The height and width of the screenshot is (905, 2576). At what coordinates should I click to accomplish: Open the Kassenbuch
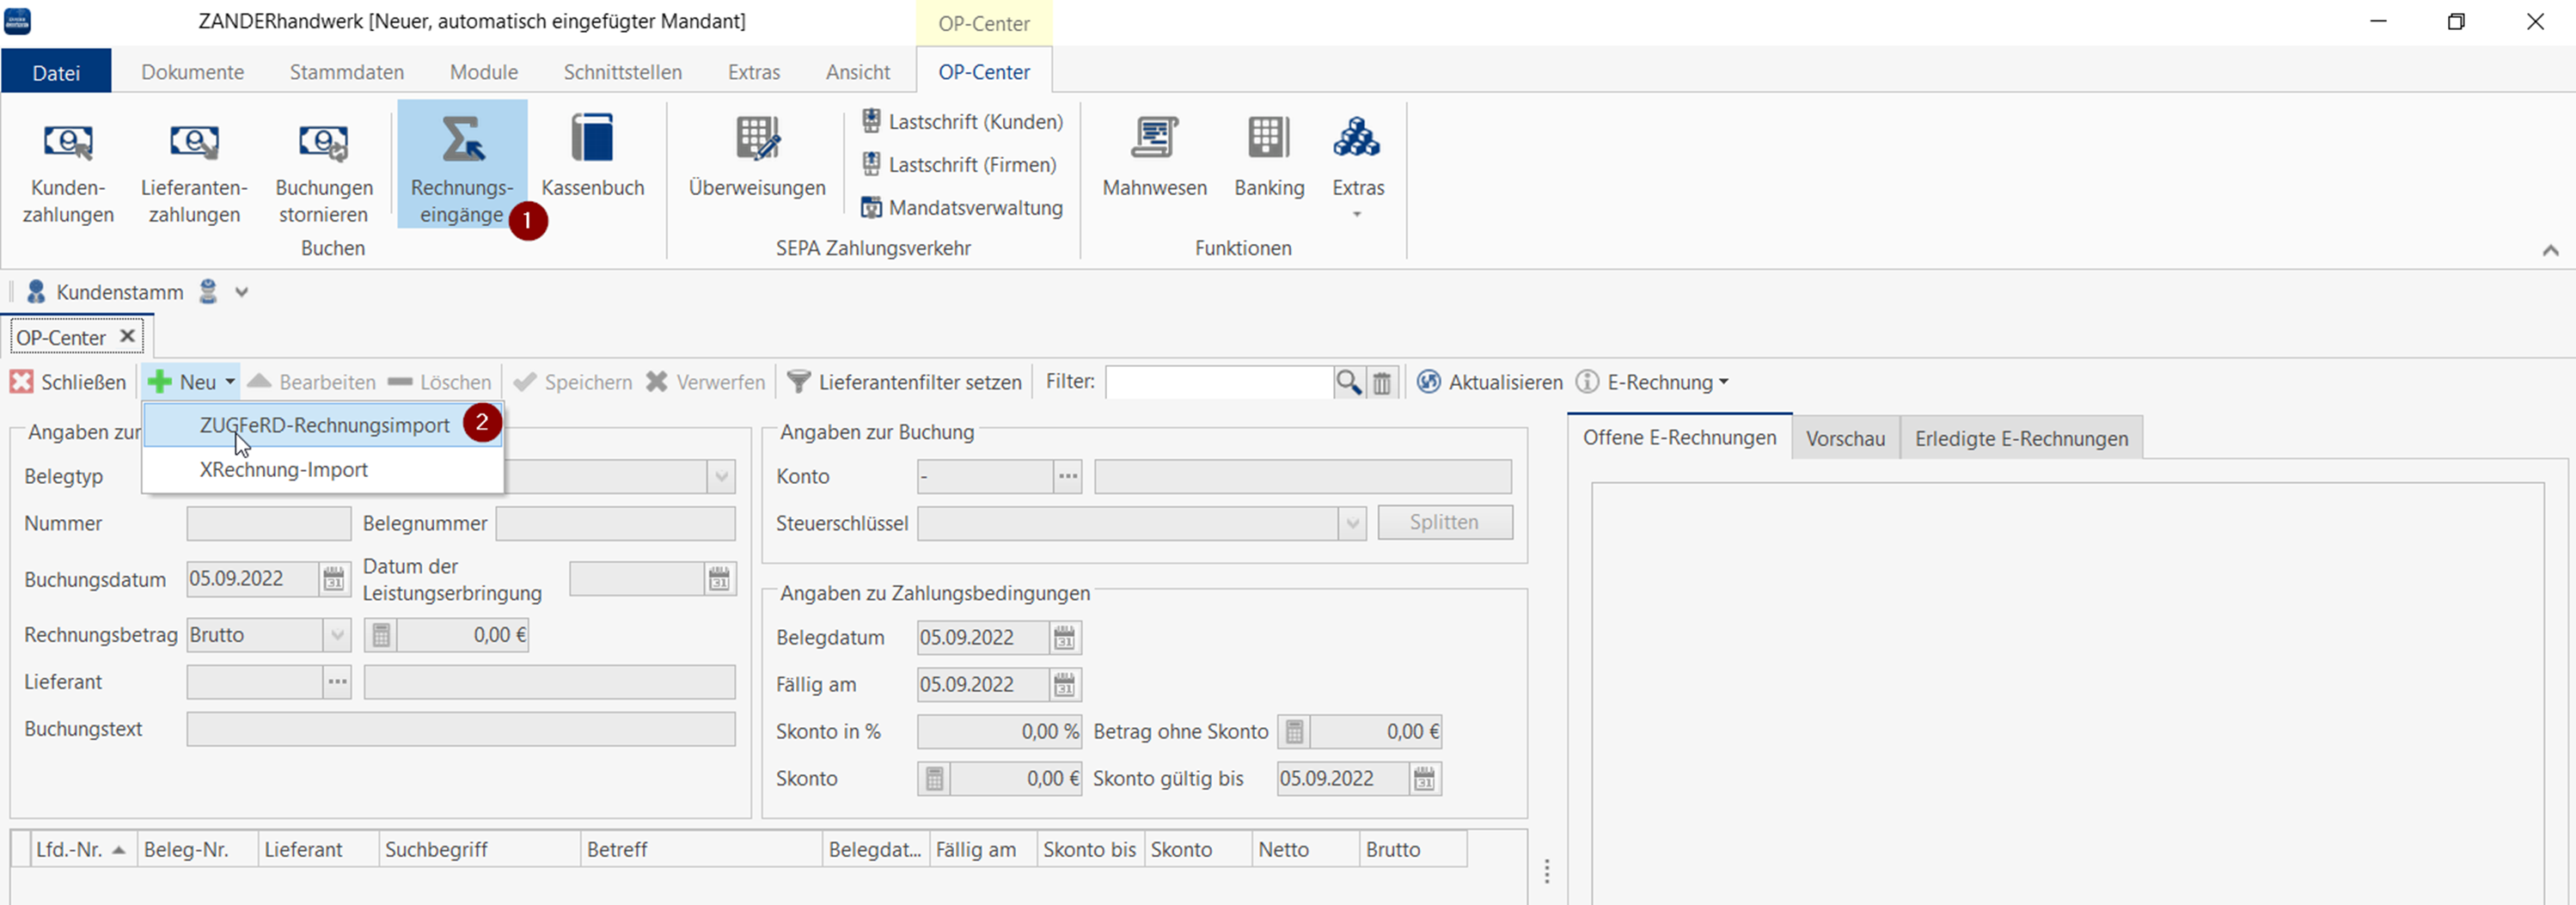(593, 160)
